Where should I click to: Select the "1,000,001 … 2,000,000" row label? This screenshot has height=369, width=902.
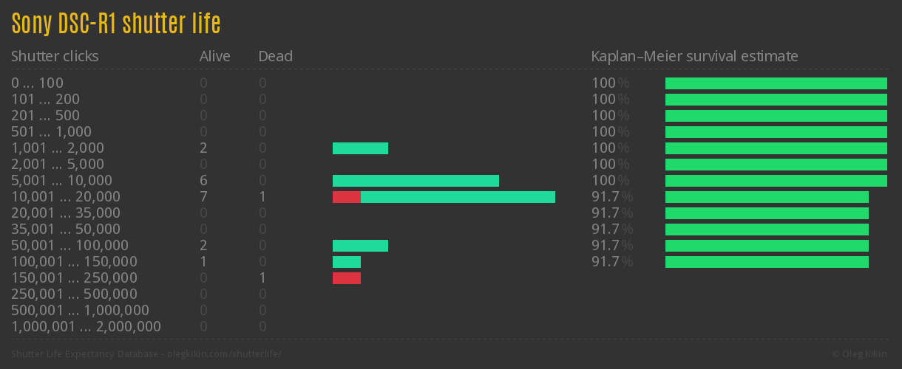[x=86, y=327]
